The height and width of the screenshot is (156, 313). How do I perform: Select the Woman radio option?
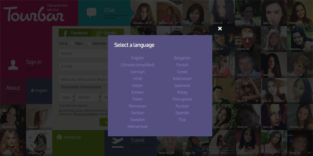point(89,44)
